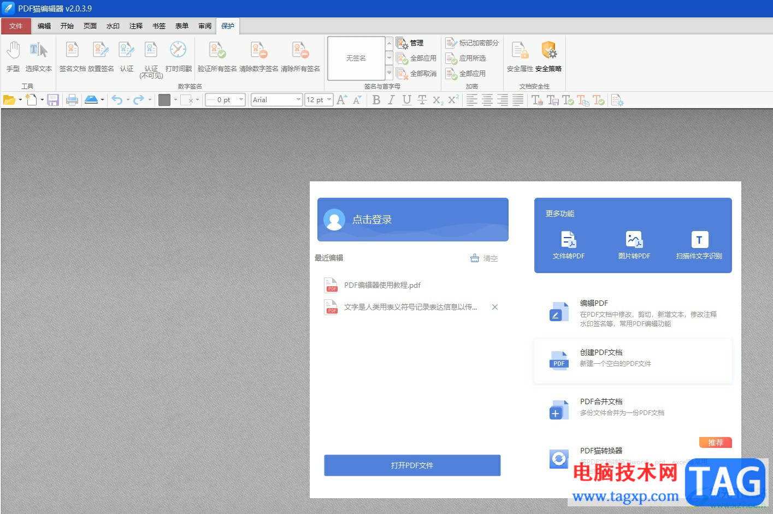Open recent file PDF编辑器使用教程.pdf

[382, 285]
